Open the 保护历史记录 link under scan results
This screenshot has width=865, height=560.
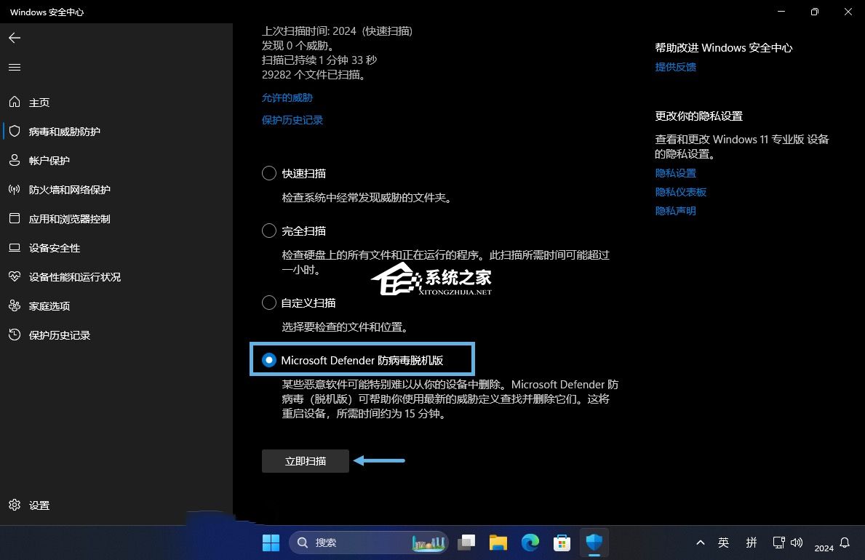[x=292, y=120]
